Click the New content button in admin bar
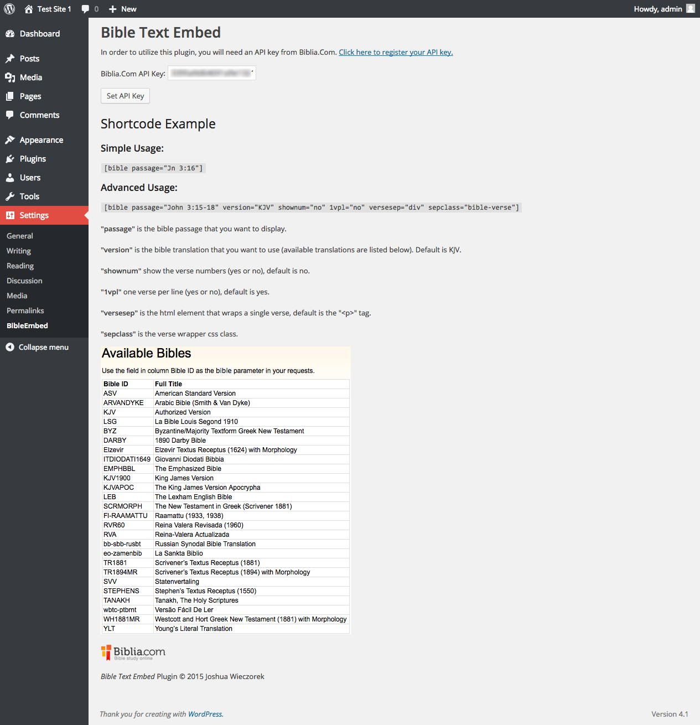The image size is (700, 725). click(122, 9)
